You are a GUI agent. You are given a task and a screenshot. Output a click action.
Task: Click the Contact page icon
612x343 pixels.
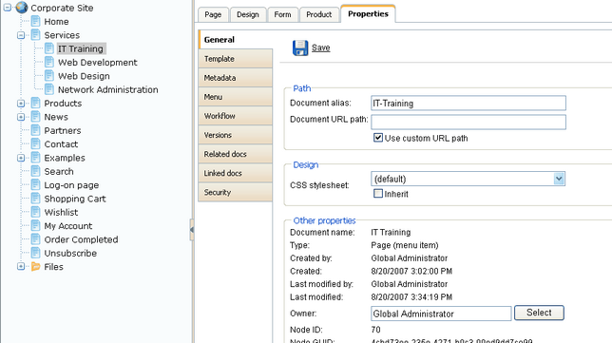tap(35, 144)
